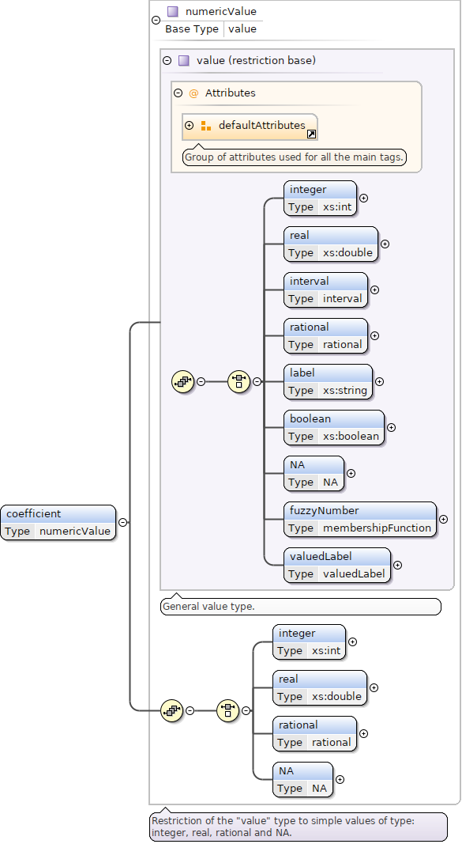Collapse the upper choice compositor
462x844 pixels.
(x=257, y=381)
